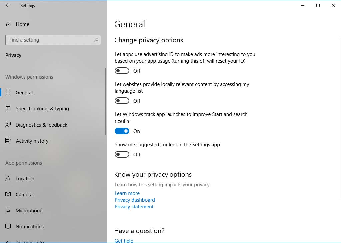This screenshot has width=341, height=243.
Task: Click the Privacy heading in sidebar
Action: pos(13,55)
